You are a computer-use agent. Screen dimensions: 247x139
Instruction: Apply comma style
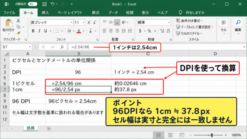point(155,31)
